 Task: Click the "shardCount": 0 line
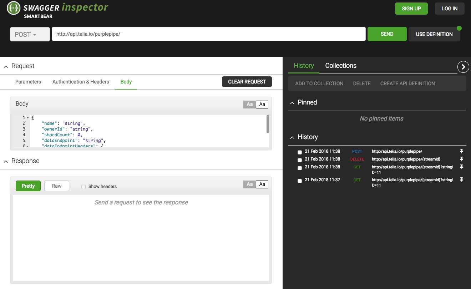coord(62,135)
